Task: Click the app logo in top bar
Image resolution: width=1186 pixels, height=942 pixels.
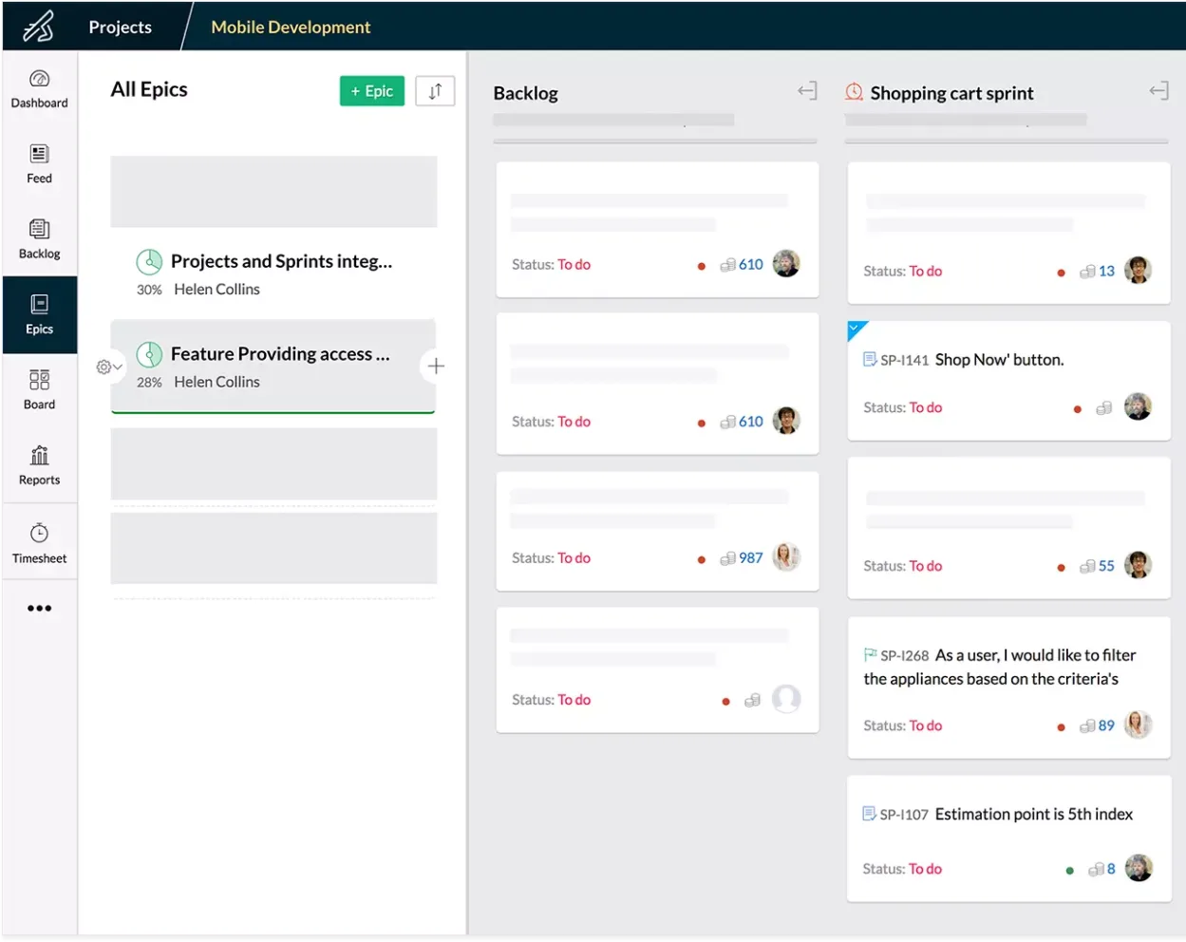Action: 38,27
